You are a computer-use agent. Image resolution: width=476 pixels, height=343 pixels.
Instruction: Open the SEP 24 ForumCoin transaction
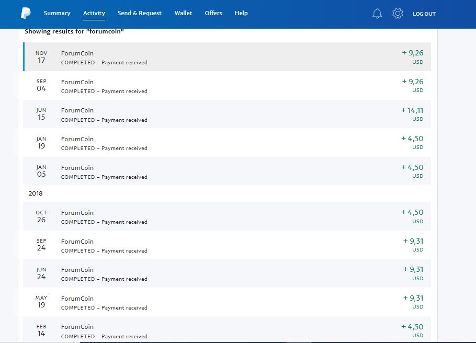(227, 245)
